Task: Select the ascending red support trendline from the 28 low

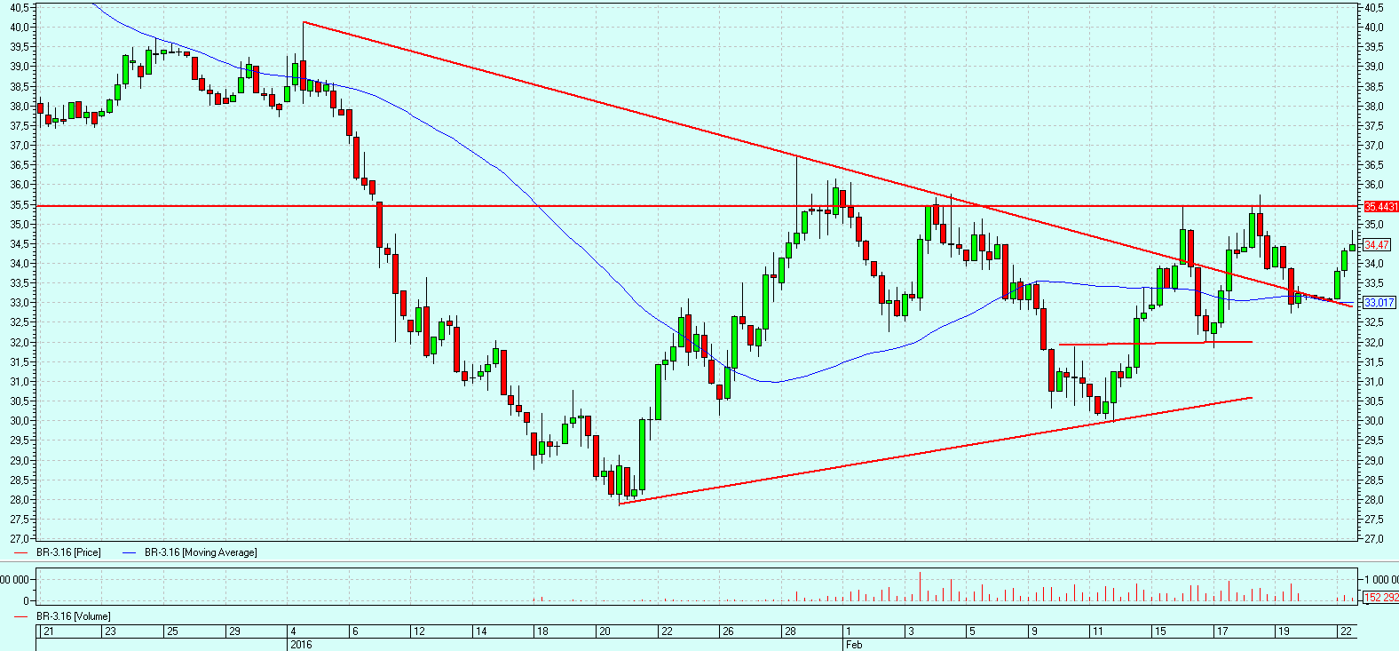Action: click(936, 450)
